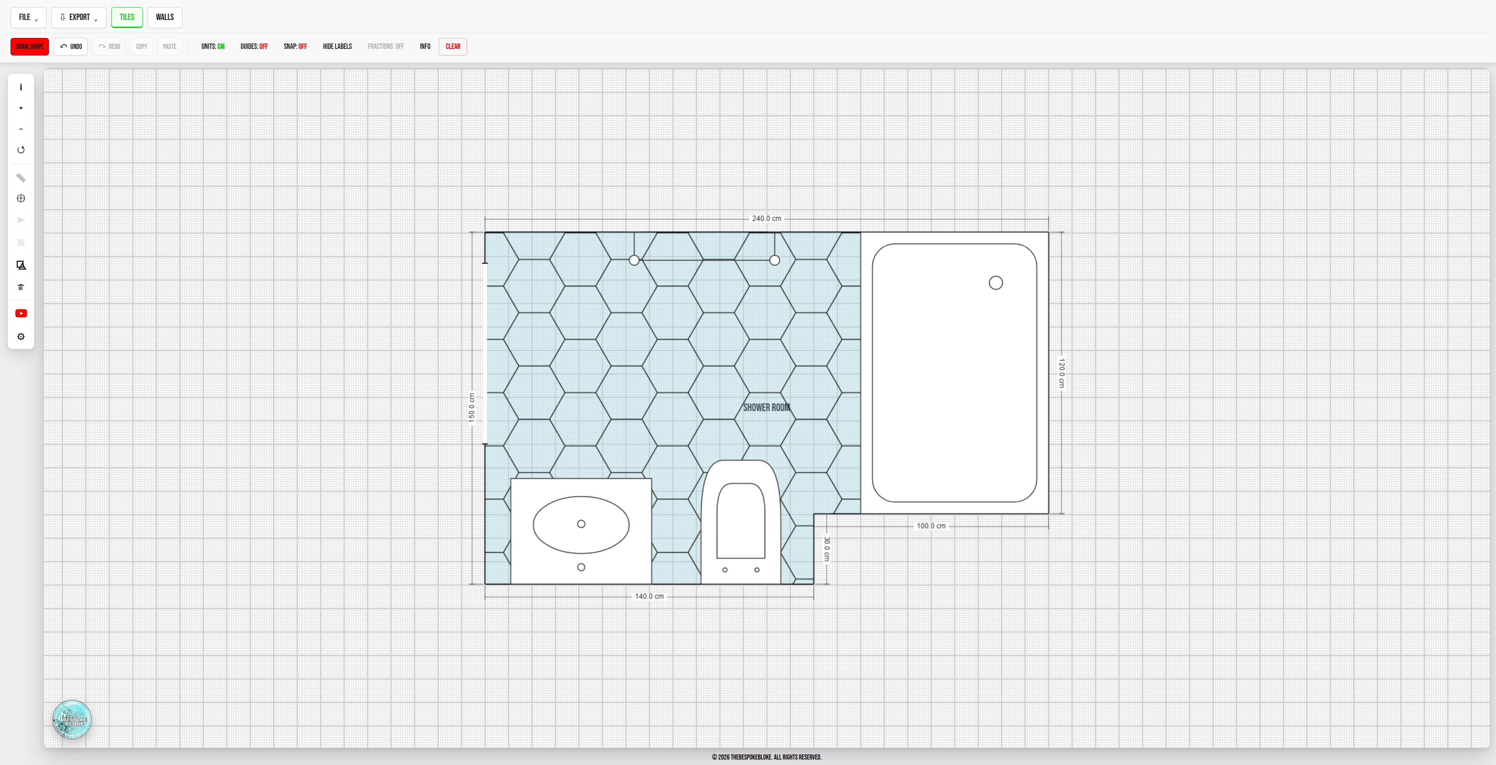The image size is (1496, 765).
Task: Zoom in with the plus icon
Action: [21, 108]
